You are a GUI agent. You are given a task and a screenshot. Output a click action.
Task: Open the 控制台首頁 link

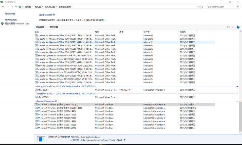[10, 14]
